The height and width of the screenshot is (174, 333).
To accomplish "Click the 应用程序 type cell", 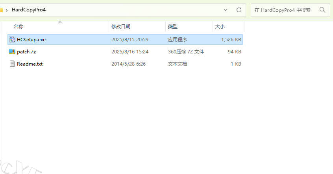I will coord(178,40).
